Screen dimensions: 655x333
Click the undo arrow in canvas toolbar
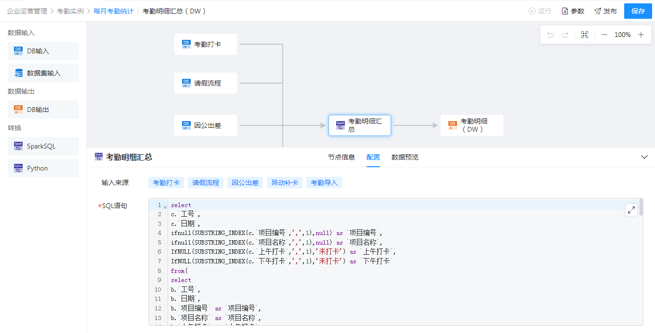550,35
